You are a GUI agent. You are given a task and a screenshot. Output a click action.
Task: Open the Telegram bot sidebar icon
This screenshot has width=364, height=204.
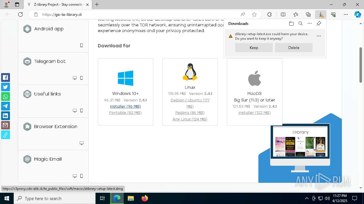pyautogui.click(x=27, y=61)
